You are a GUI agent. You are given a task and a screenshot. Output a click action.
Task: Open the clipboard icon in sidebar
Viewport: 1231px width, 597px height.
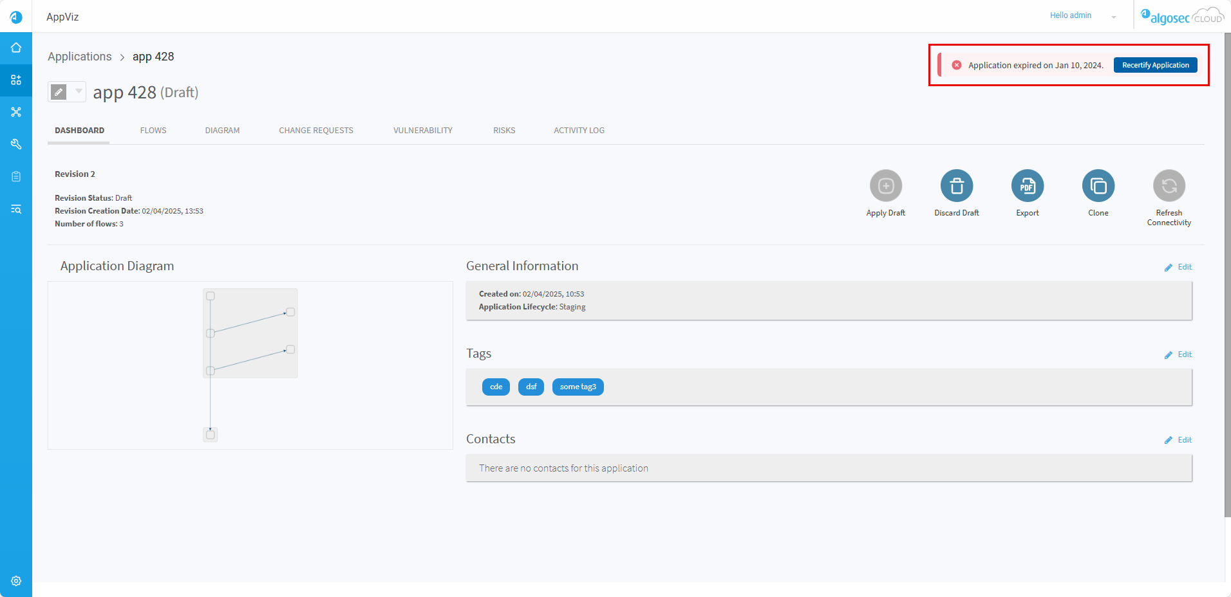[x=16, y=176]
